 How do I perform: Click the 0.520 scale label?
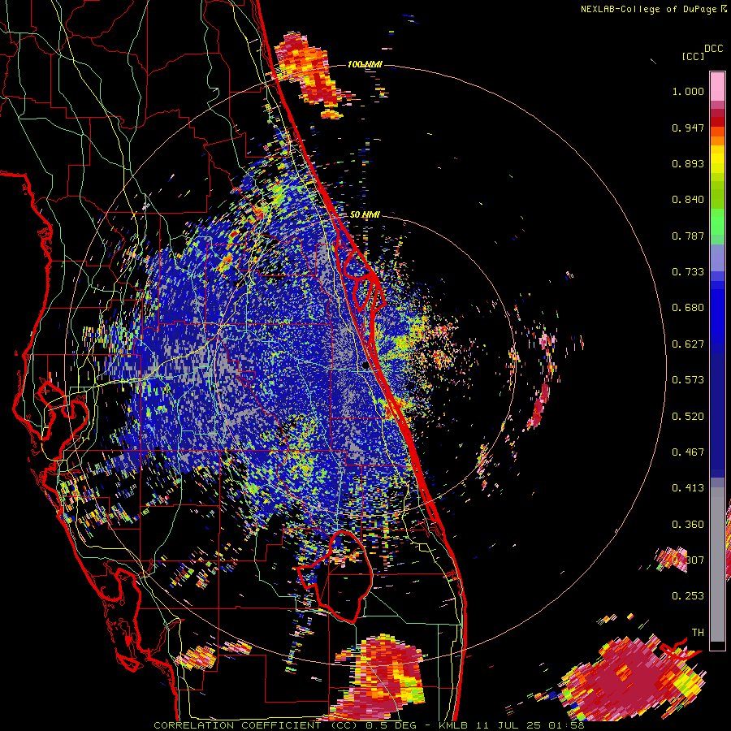[x=688, y=417]
